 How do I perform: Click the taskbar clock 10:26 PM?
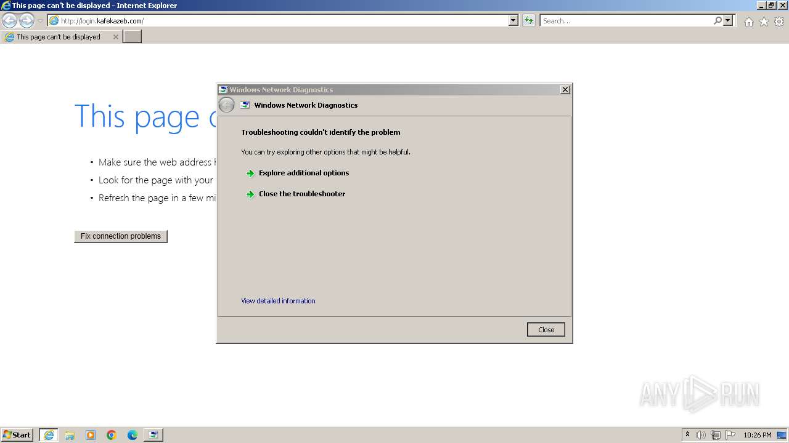(x=758, y=435)
